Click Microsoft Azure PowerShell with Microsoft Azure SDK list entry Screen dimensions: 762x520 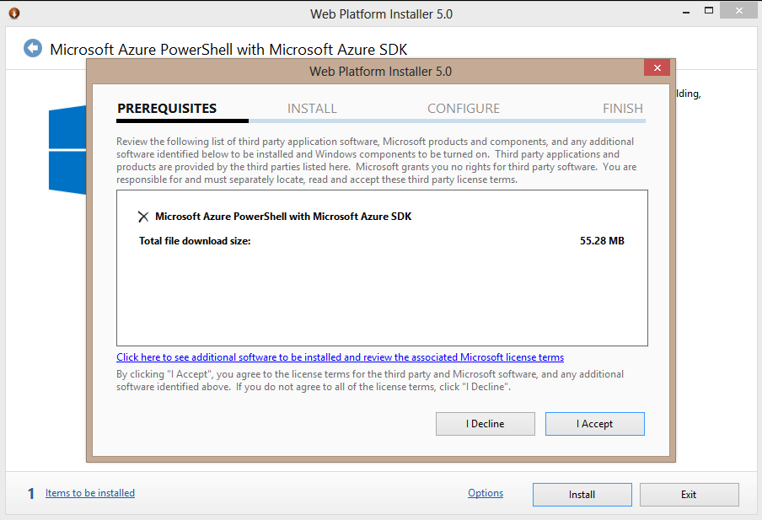click(283, 217)
